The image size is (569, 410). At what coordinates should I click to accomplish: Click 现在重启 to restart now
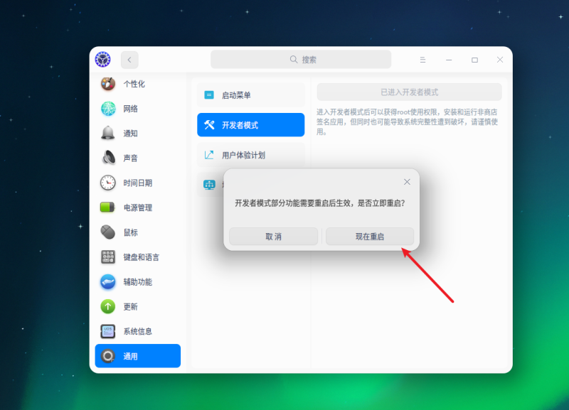(369, 237)
